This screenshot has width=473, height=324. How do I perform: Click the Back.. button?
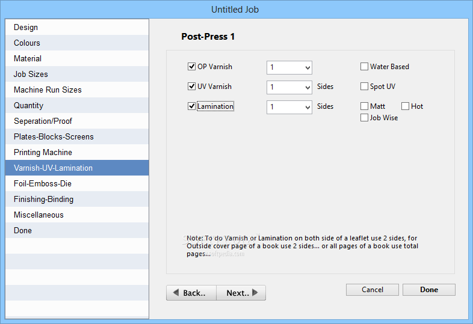(x=191, y=293)
